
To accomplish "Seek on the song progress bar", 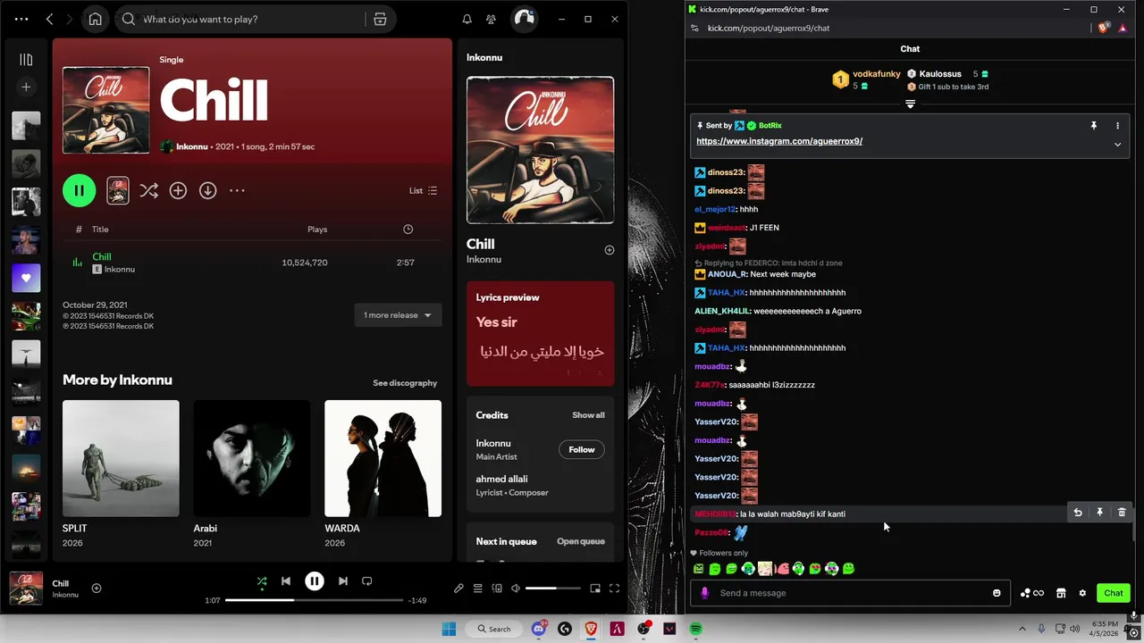I will pos(314,600).
